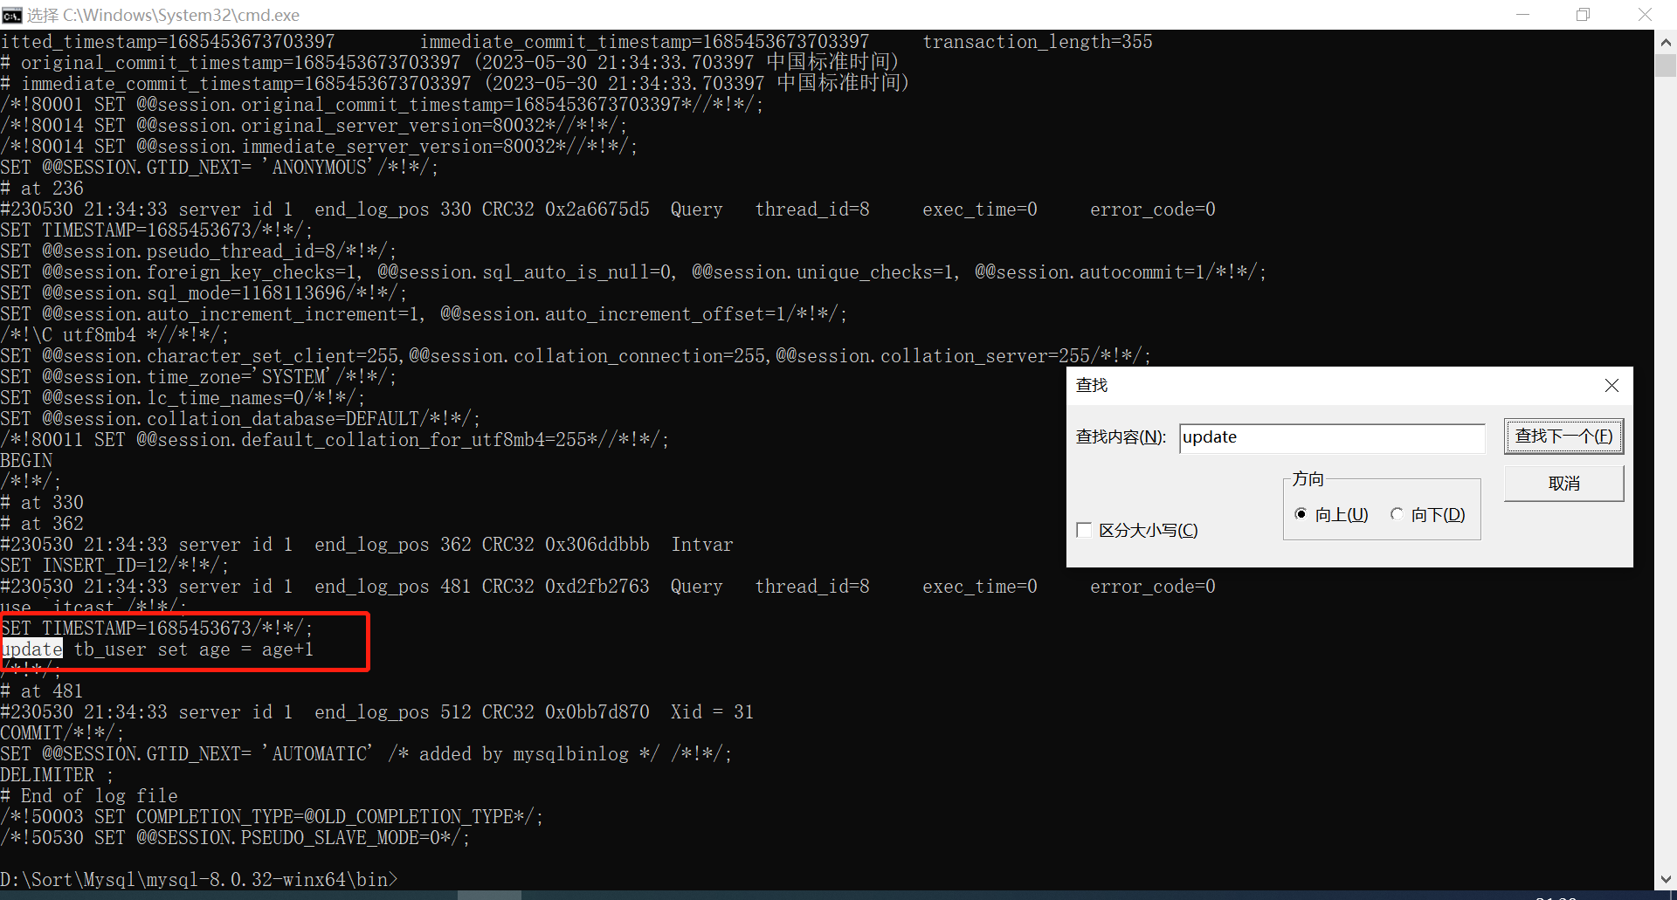Click the 'DELIMITER ;' line
1677x900 pixels.
pos(57,775)
